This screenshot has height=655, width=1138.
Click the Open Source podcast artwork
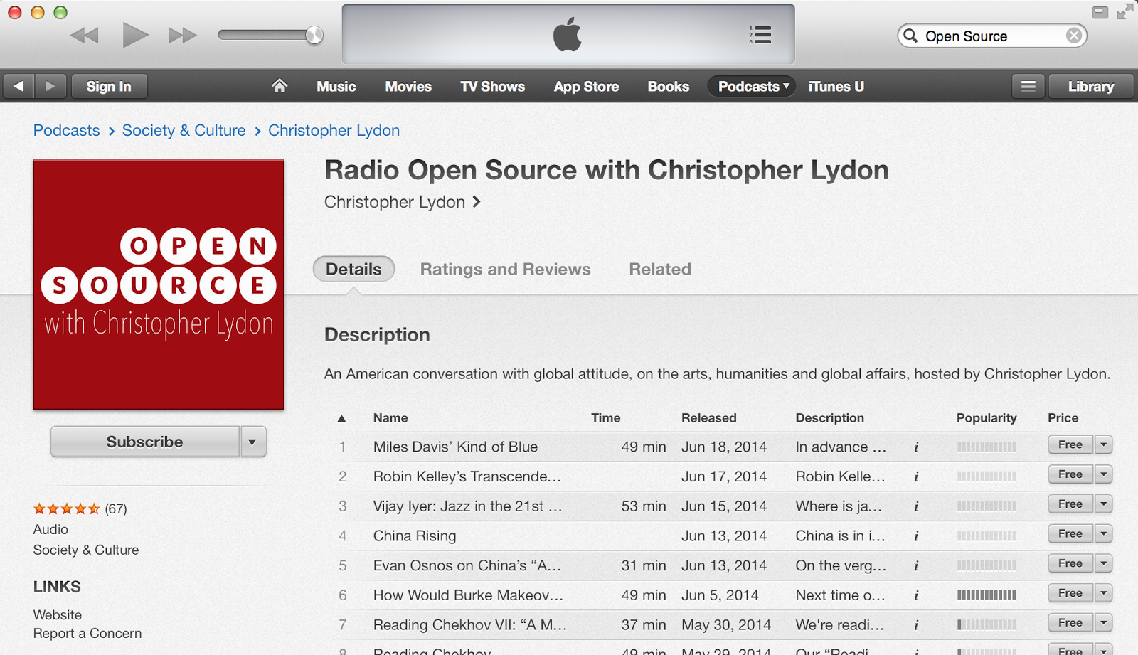click(x=159, y=284)
